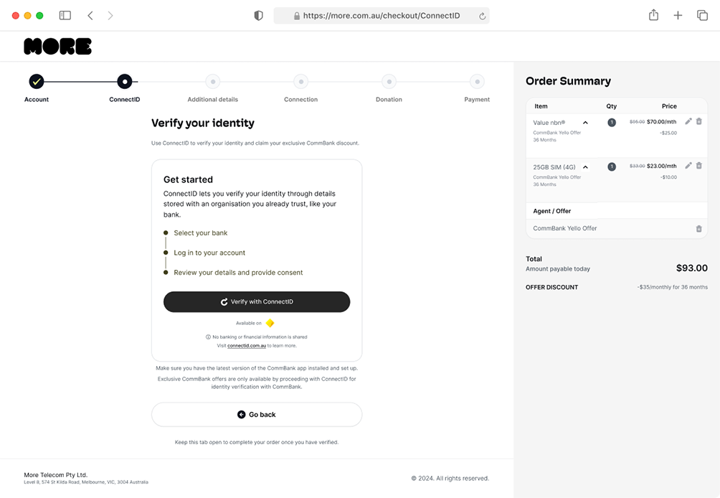The width and height of the screenshot is (720, 498).
Task: Click the MORE logo
Action: click(57, 47)
